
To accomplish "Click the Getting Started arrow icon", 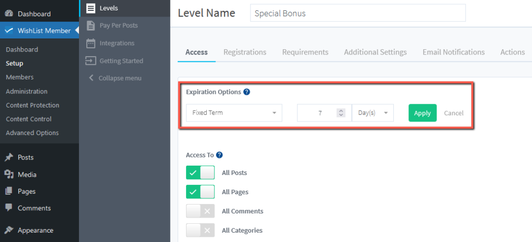I will [90, 61].
